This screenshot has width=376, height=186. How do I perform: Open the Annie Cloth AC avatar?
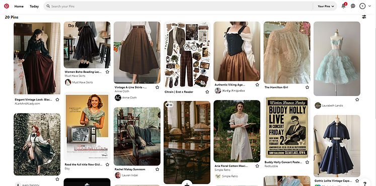point(118,98)
